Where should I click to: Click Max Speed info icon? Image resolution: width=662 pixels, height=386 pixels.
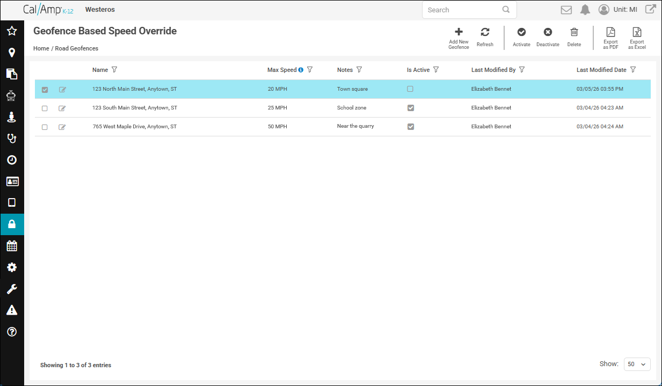pyautogui.click(x=301, y=70)
